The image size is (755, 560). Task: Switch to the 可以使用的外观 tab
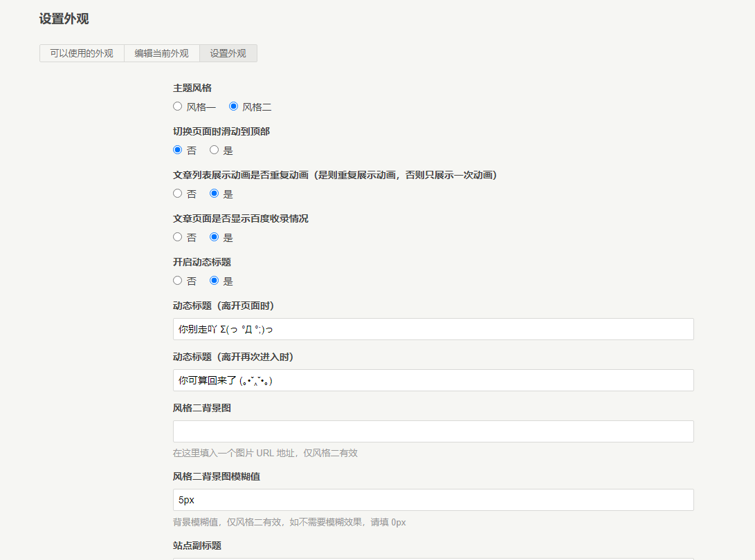tap(81, 53)
